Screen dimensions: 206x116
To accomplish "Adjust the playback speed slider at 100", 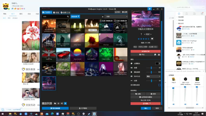I will (151, 72).
